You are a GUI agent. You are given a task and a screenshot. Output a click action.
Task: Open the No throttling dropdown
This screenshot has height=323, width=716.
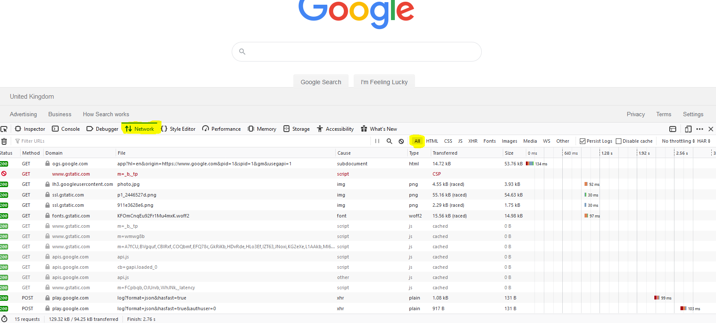pos(678,141)
